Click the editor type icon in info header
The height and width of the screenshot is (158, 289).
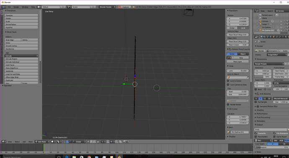point(3,7)
